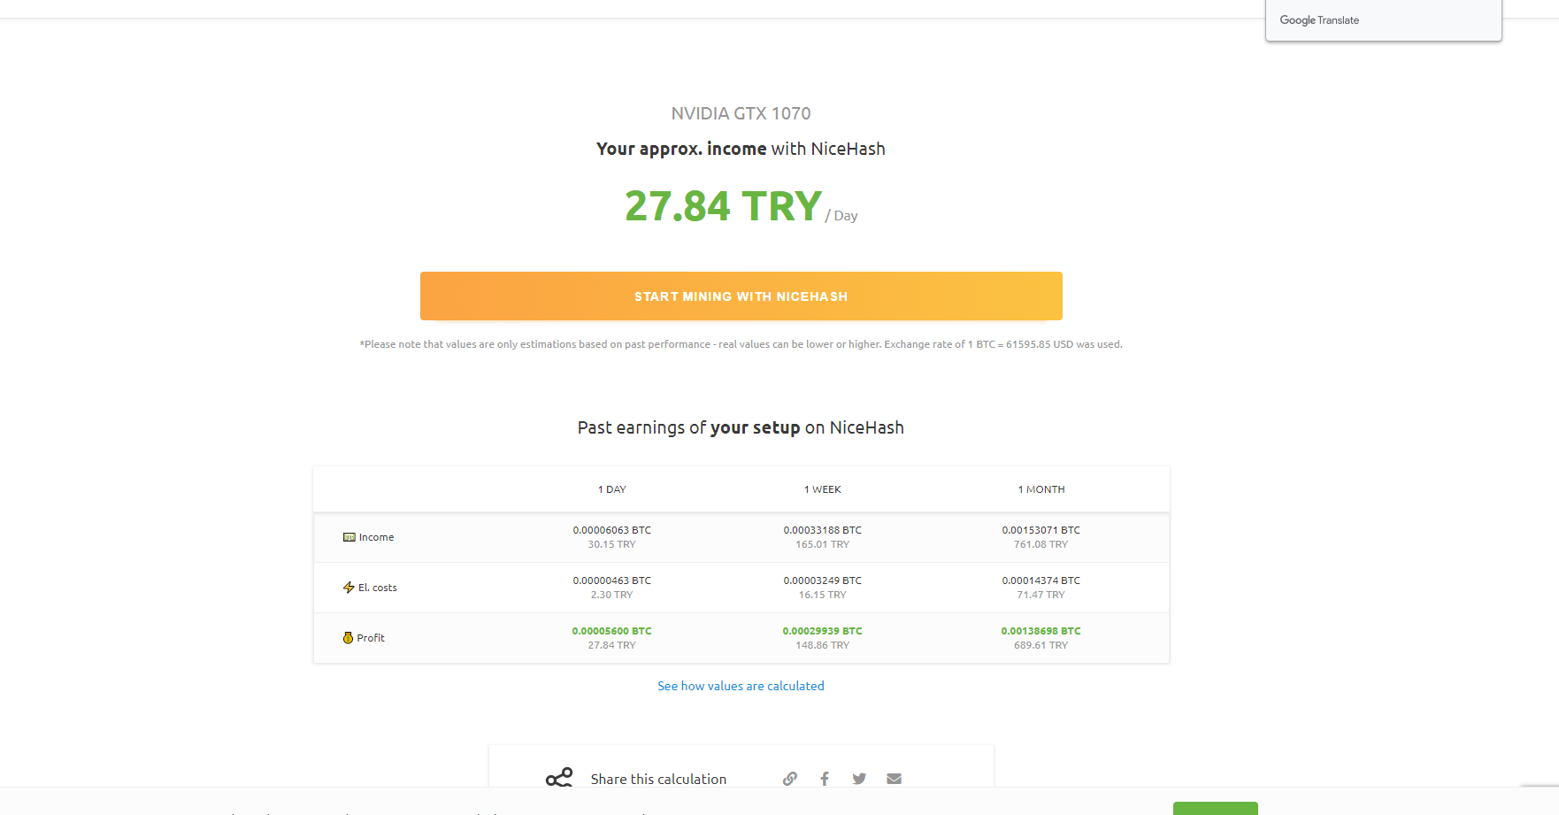Click the Income row label
1559x815 pixels.
pos(376,537)
